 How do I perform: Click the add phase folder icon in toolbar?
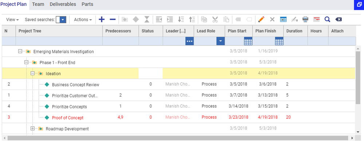125,20
